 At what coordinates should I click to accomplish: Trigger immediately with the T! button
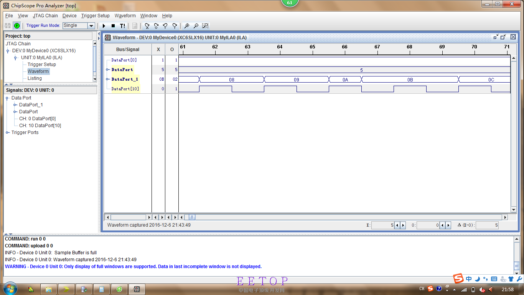click(122, 26)
